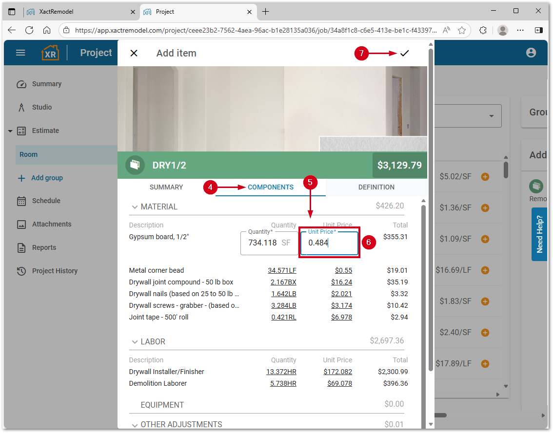553x433 pixels.
Task: Click Add group in the sidebar
Action: click(x=47, y=178)
